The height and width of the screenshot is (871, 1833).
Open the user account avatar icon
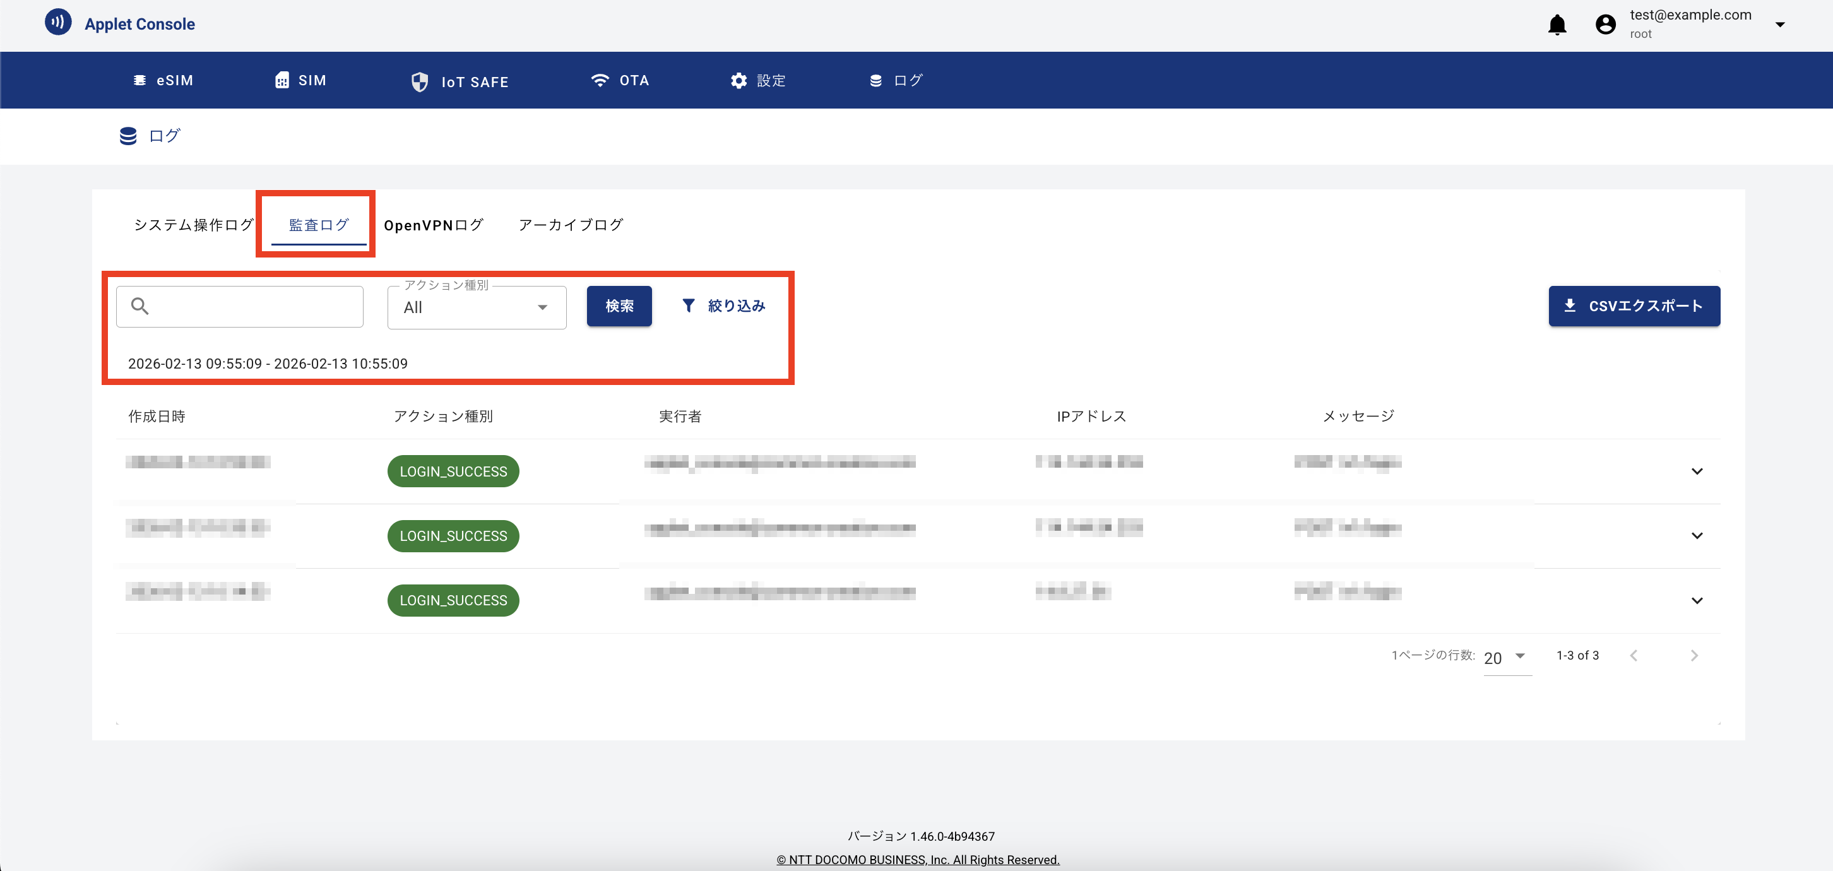(1605, 25)
